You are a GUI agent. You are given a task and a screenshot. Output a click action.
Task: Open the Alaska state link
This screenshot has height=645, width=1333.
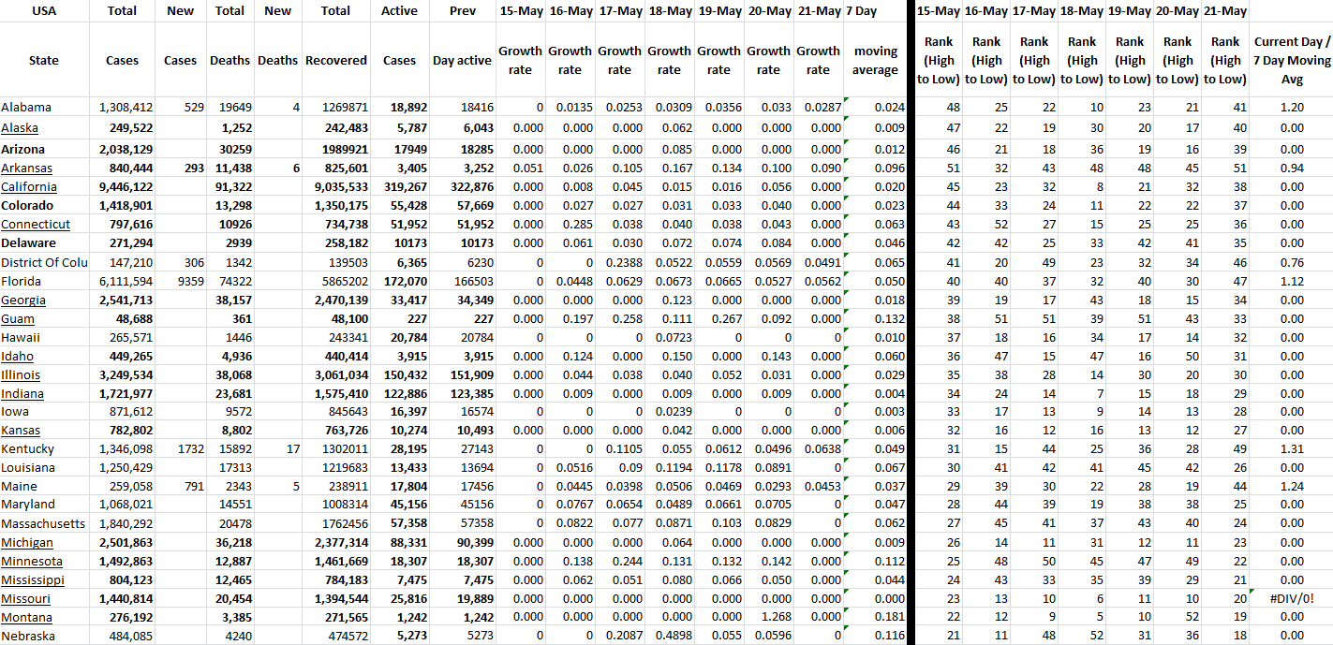[20, 128]
